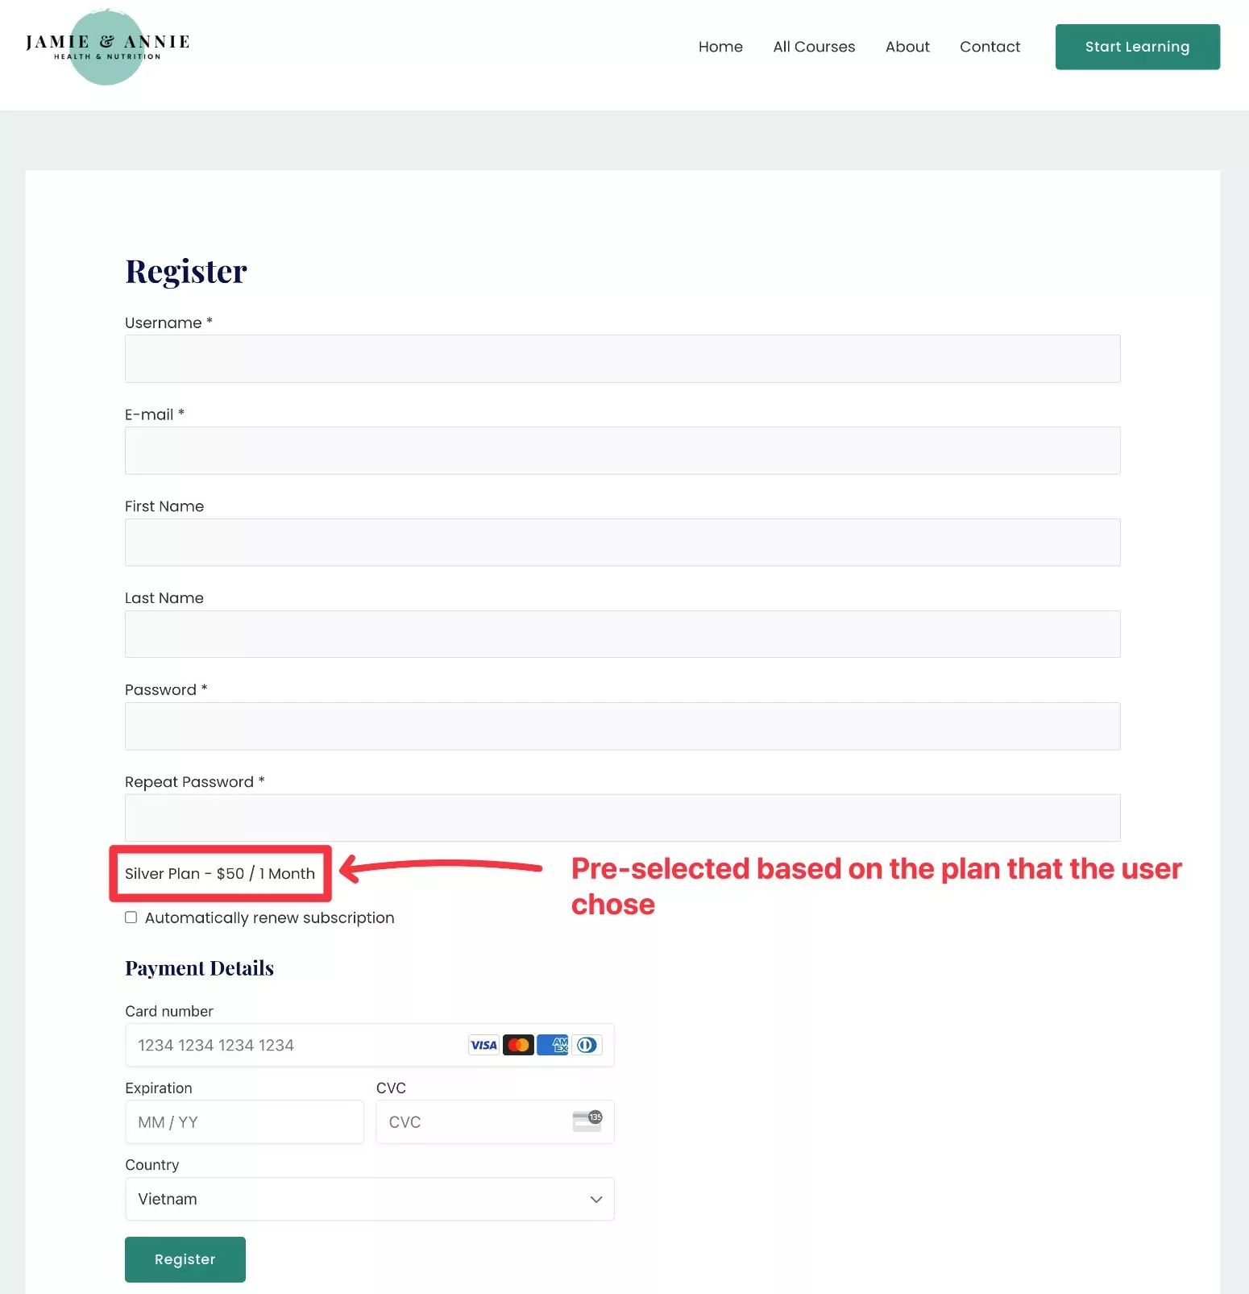The image size is (1249, 1294).
Task: Open the About page link
Action: coord(907,47)
